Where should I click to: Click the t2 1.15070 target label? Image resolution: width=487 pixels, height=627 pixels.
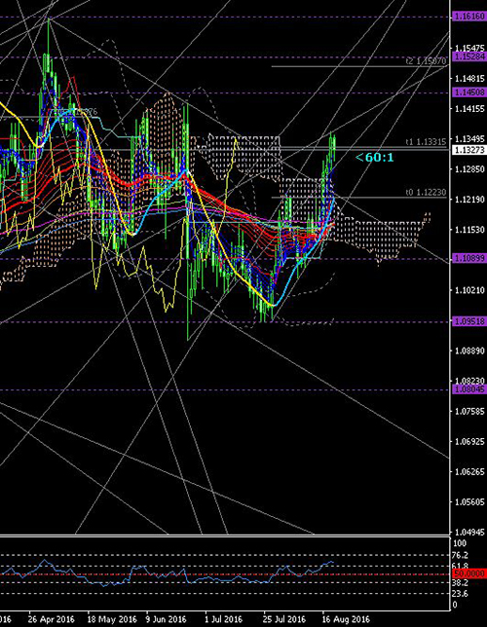(426, 61)
